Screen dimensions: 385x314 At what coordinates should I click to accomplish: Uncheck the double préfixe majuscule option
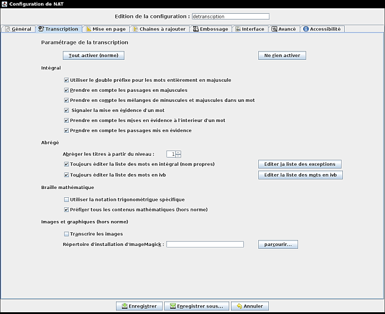(x=66, y=80)
